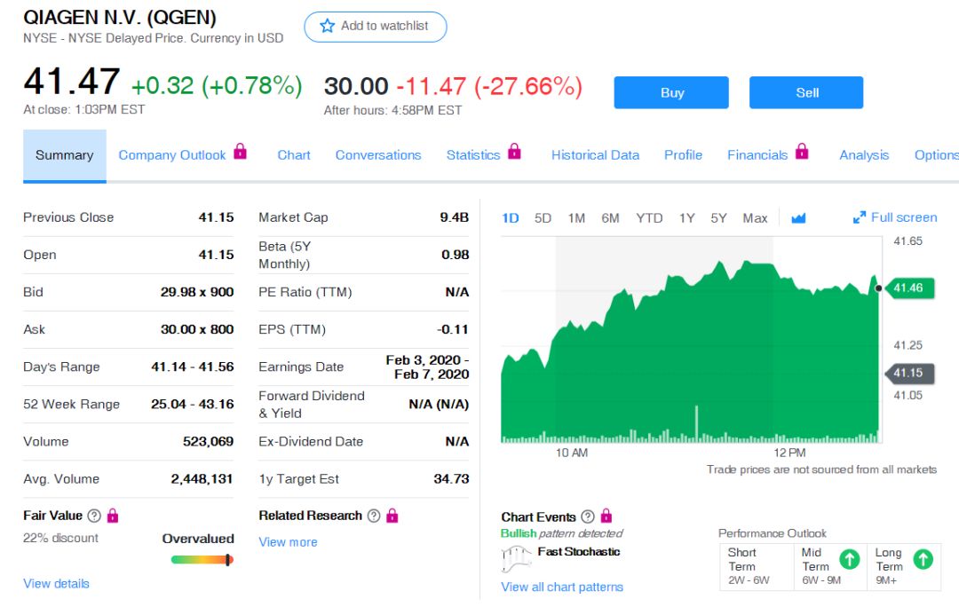Click the 41.46 current price chart marker
This screenshot has width=959, height=607.
[x=909, y=288]
